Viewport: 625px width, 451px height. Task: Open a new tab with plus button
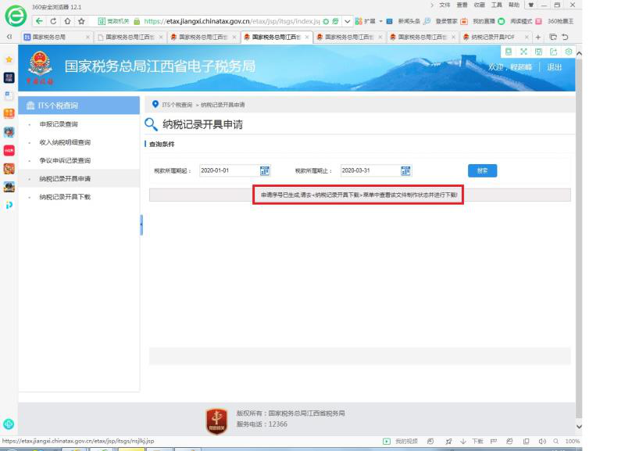538,37
